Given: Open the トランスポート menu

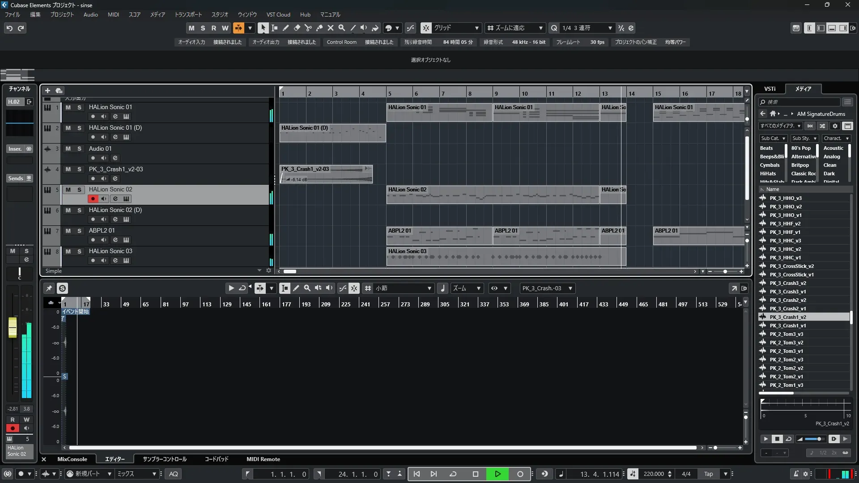Looking at the screenshot, I should click(188, 14).
